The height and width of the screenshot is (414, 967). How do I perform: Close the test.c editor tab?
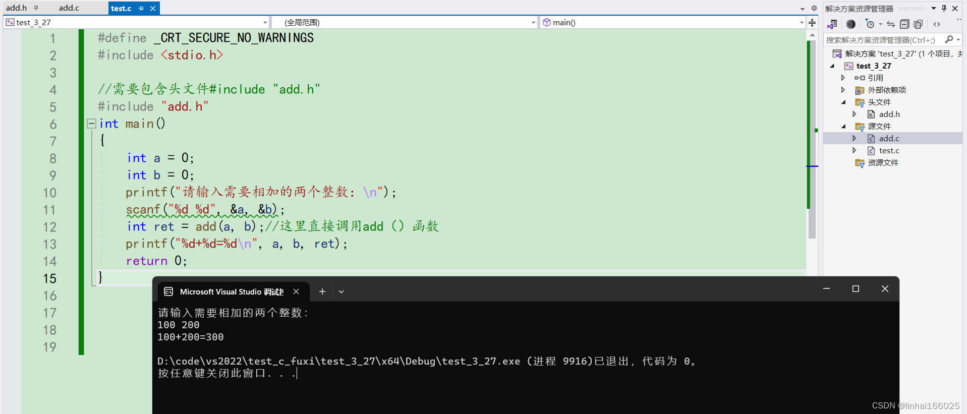[153, 8]
